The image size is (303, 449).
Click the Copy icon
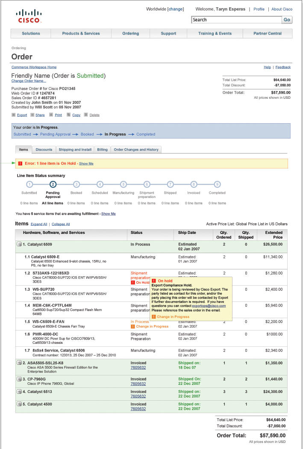tap(69, 115)
